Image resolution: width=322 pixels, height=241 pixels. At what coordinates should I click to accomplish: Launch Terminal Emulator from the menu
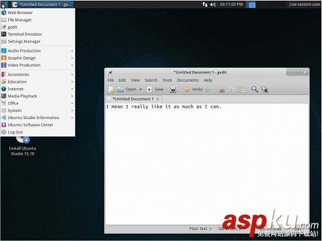point(38,34)
